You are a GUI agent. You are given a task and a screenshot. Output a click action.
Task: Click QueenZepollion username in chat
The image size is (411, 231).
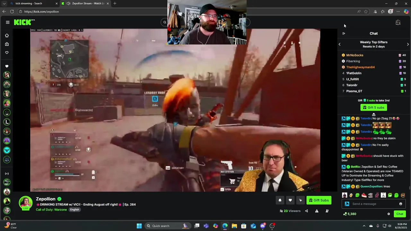pos(372,186)
